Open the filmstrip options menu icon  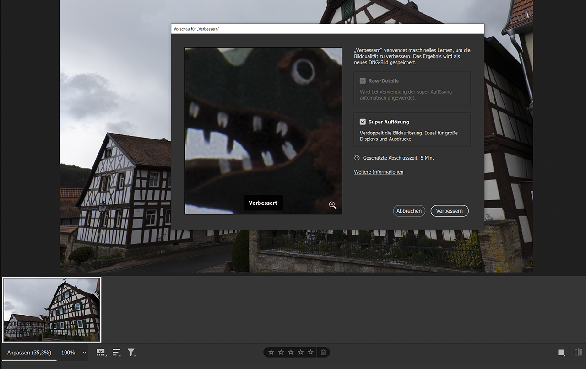click(x=101, y=353)
